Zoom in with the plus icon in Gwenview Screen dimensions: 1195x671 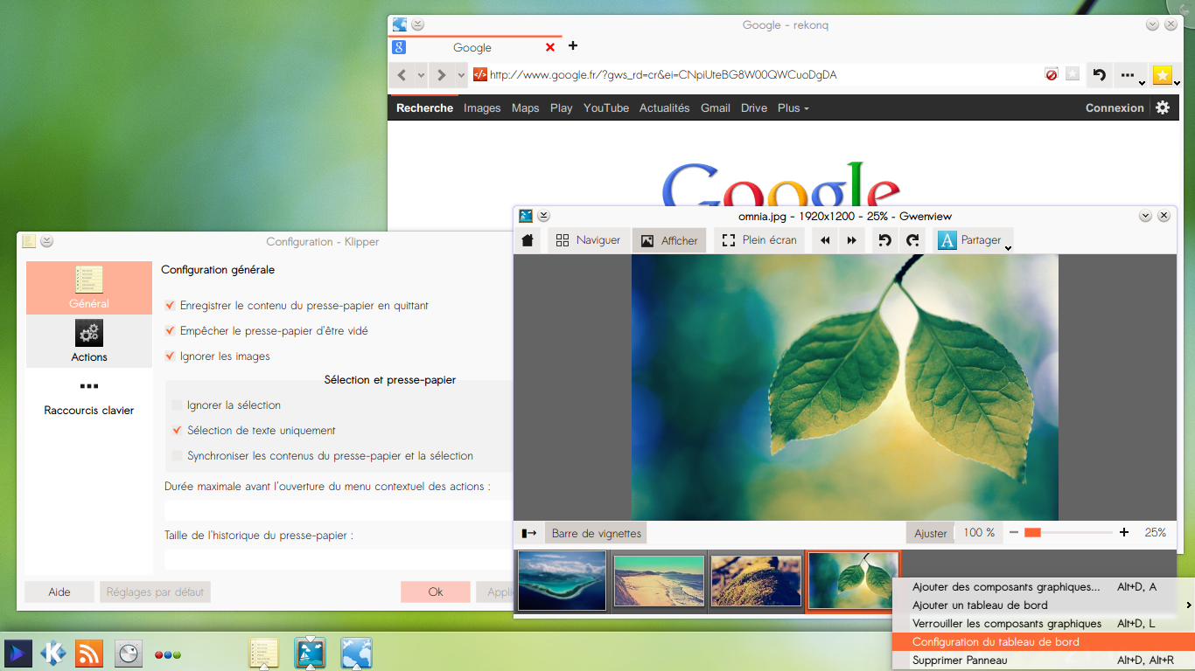click(x=1125, y=532)
